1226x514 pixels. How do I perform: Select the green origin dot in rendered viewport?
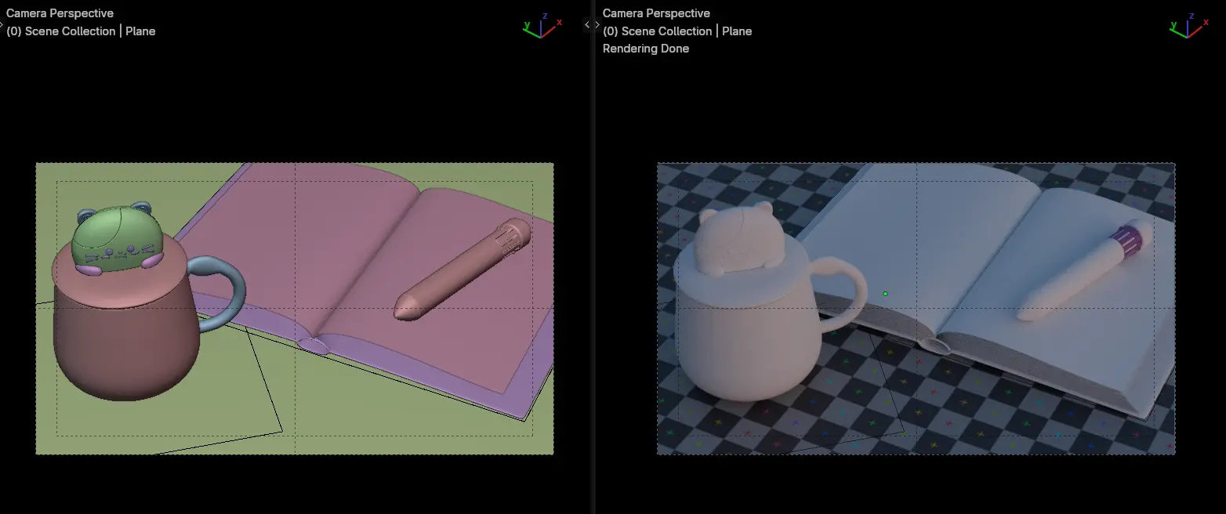885,294
